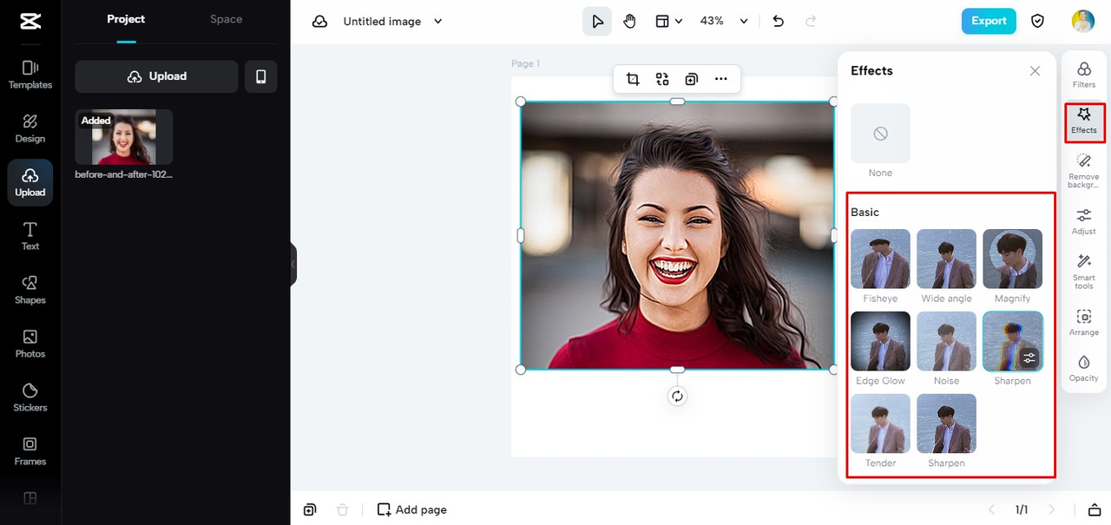
Task: Go to the next page arrow
Action: point(1052,509)
